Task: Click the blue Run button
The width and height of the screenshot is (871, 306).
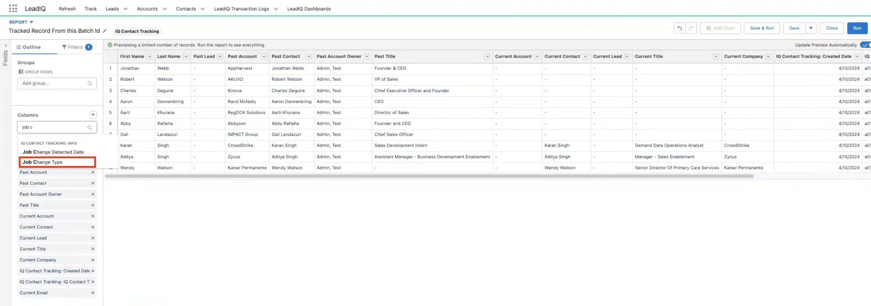Action: pos(857,28)
